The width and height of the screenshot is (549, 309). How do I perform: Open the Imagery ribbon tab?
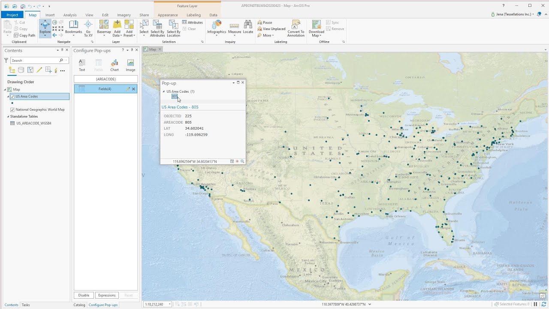click(x=124, y=15)
